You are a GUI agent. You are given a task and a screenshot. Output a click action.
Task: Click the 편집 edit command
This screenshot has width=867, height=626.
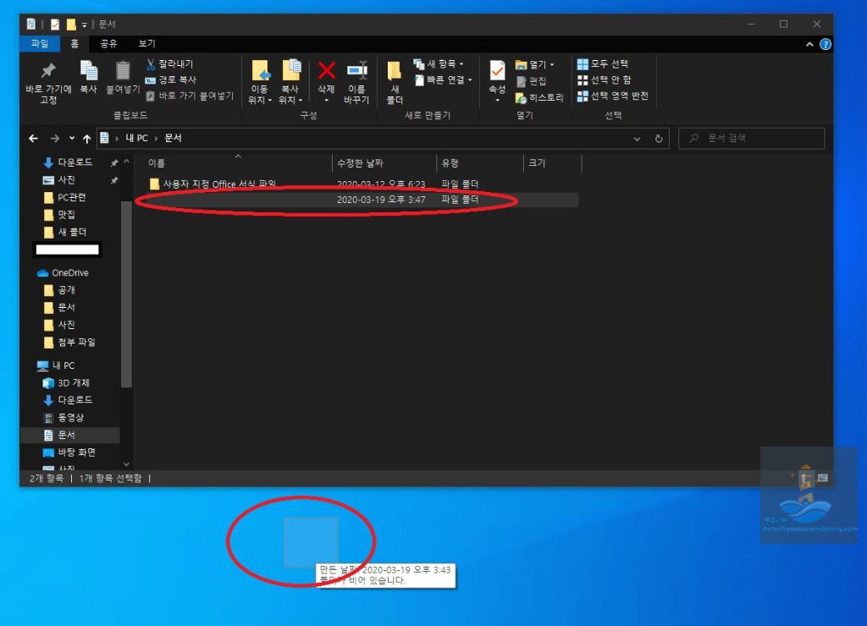(532, 81)
